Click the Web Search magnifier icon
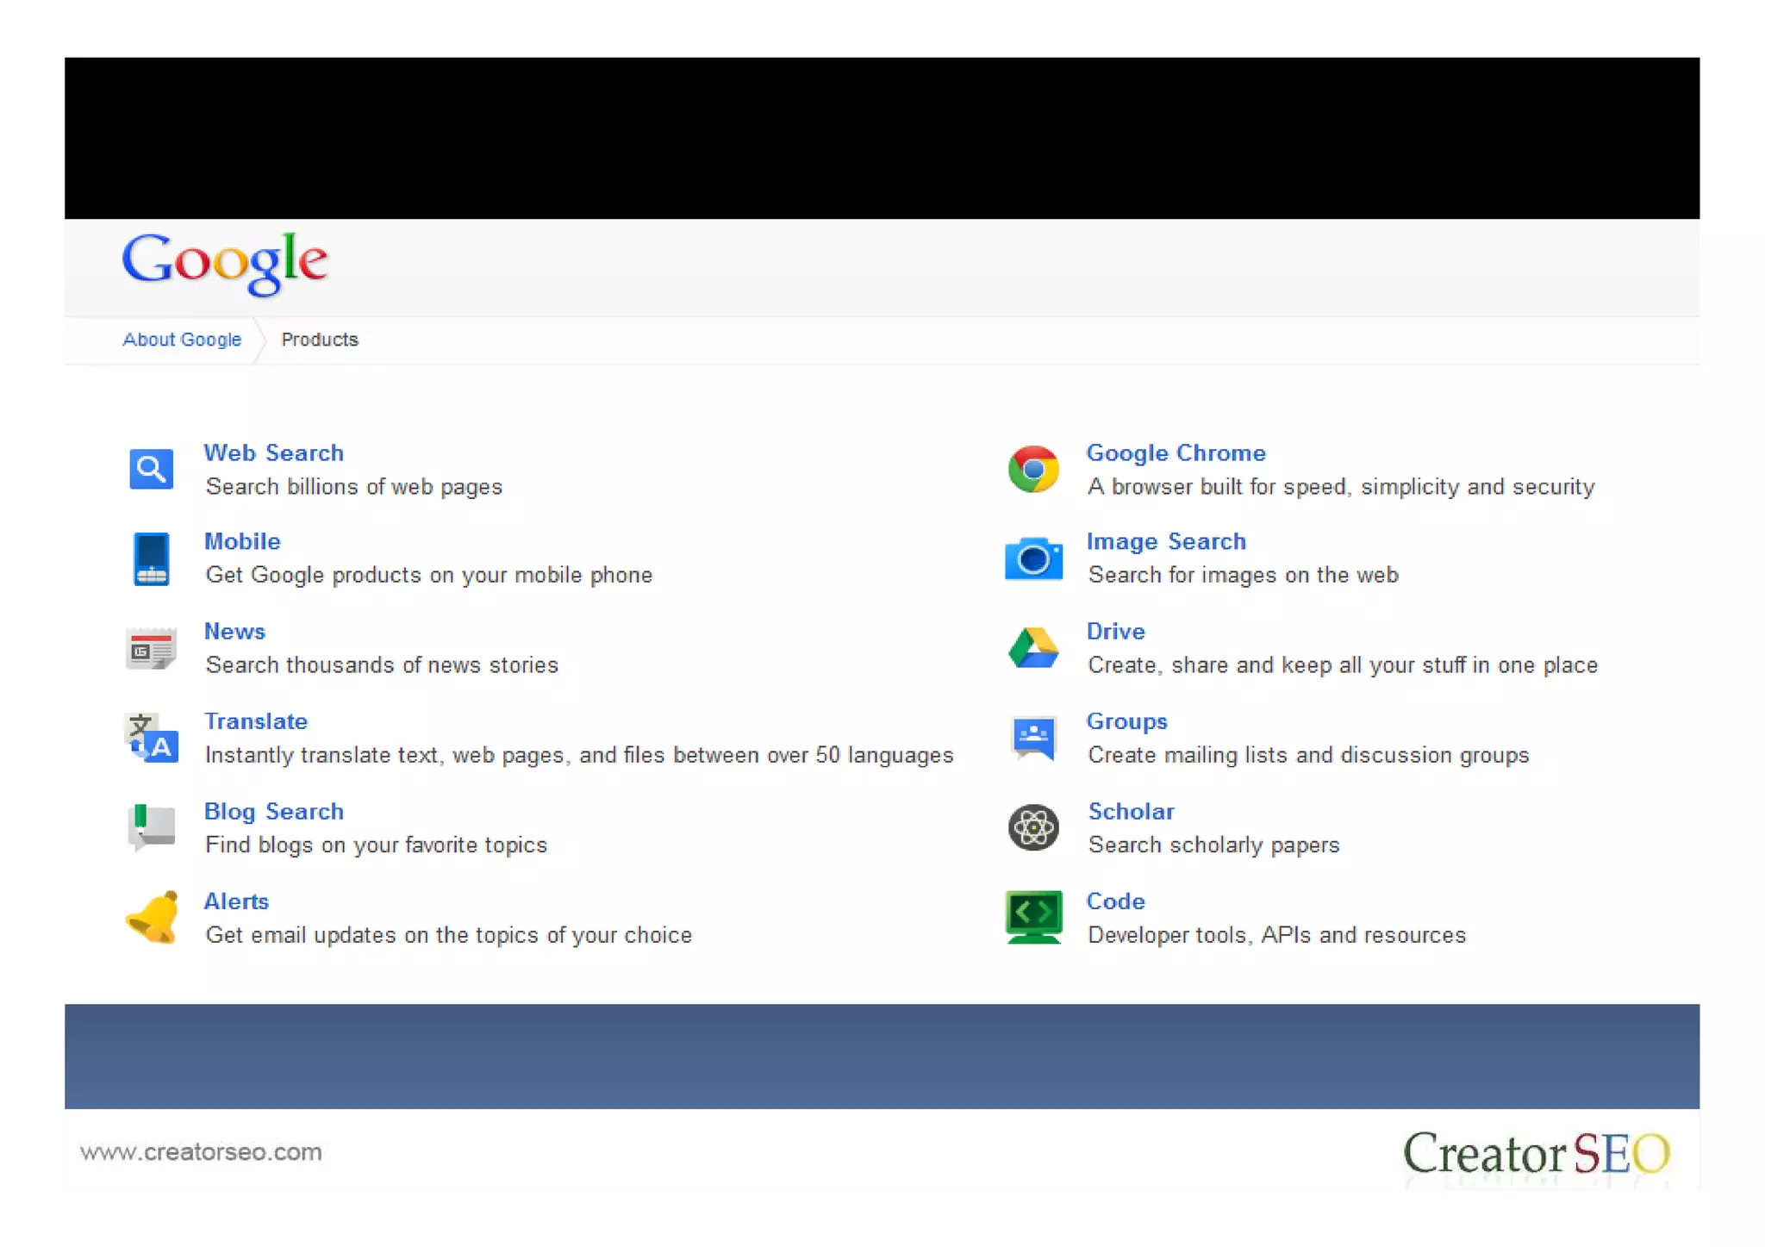Screen dimensions: 1765x1247 coord(151,469)
